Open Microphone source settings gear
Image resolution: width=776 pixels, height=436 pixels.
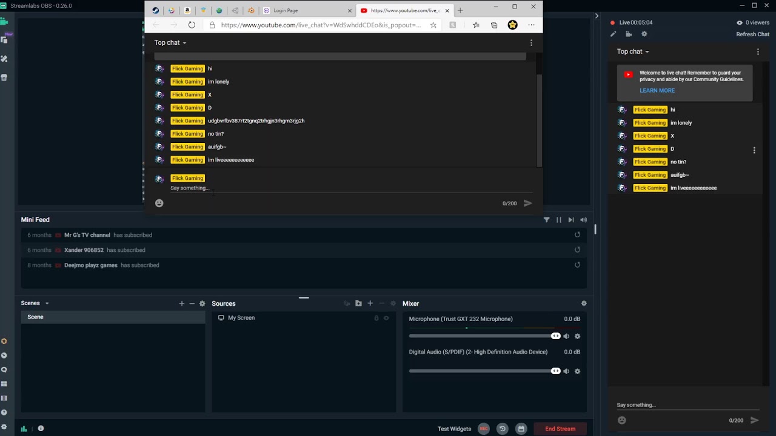(x=577, y=336)
